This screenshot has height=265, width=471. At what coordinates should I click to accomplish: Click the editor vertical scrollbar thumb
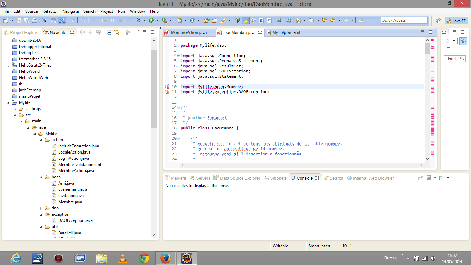pos(427,49)
